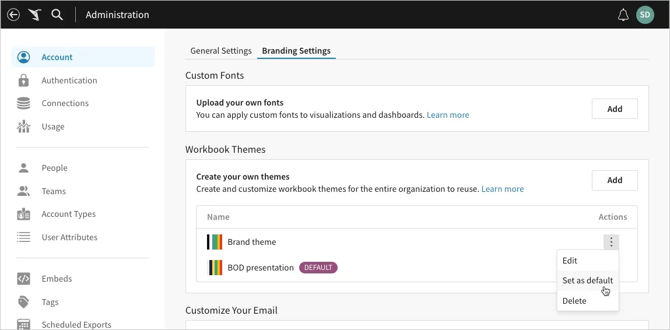The height and width of the screenshot is (330, 670).
Task: Open the User Attributes sidebar label
Action: coord(69,237)
